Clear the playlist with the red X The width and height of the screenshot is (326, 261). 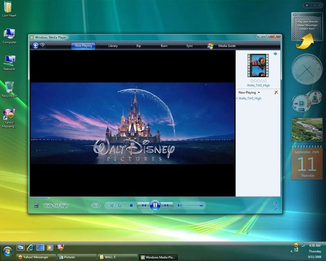pyautogui.click(x=276, y=92)
